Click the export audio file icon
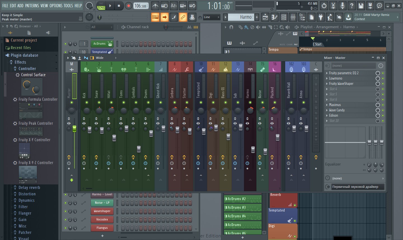Screen dimensions: 403x240 coord(370,6)
